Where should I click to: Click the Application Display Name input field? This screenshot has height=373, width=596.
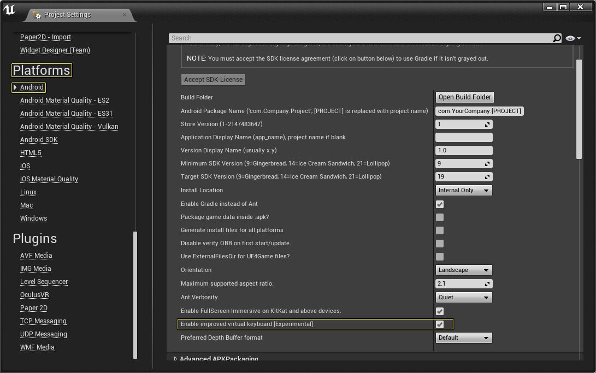(x=464, y=138)
